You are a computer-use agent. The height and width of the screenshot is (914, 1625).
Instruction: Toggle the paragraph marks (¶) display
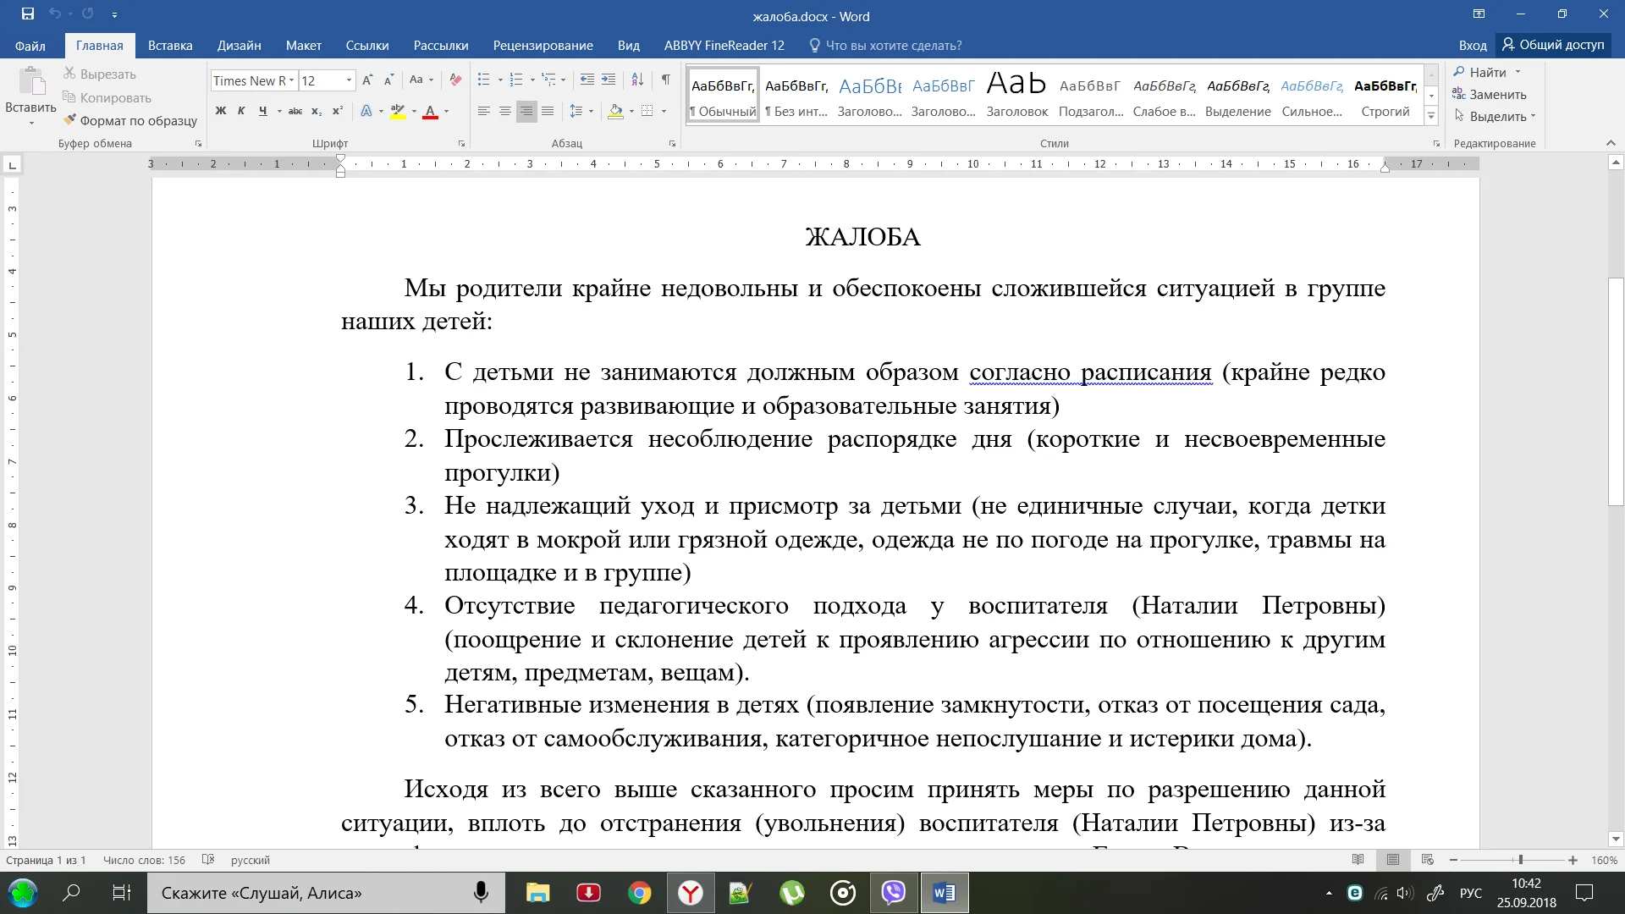pyautogui.click(x=666, y=80)
